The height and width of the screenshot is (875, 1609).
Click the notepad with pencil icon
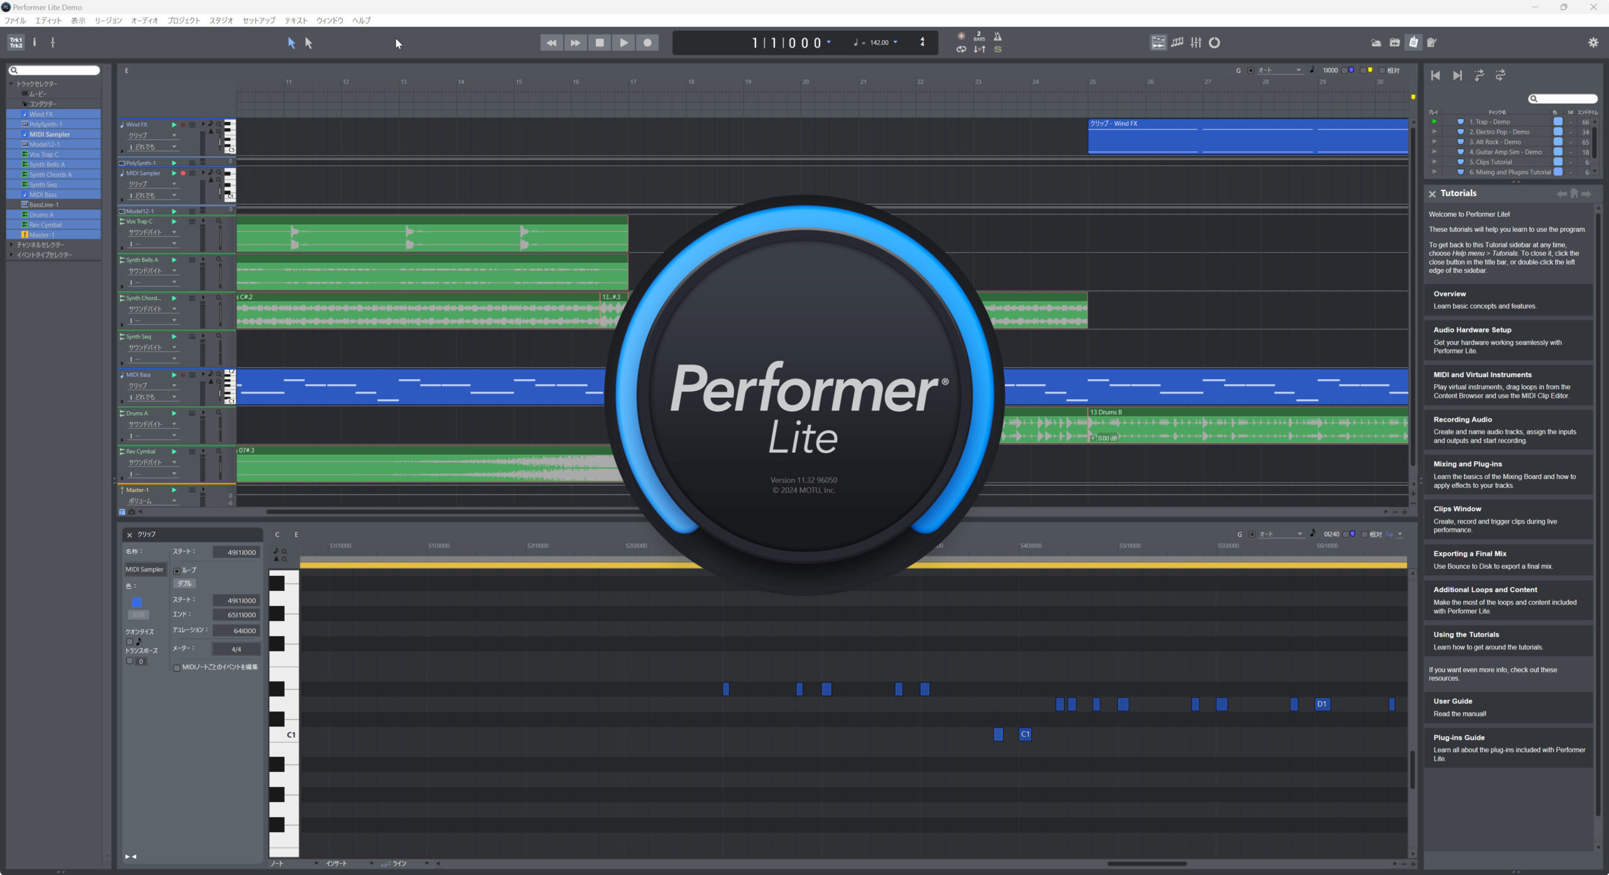[x=1432, y=43]
